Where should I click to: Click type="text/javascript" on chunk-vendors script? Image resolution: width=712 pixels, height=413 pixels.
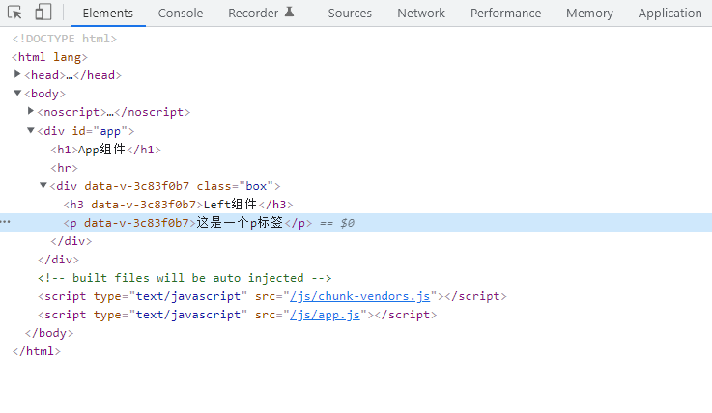[170, 296]
